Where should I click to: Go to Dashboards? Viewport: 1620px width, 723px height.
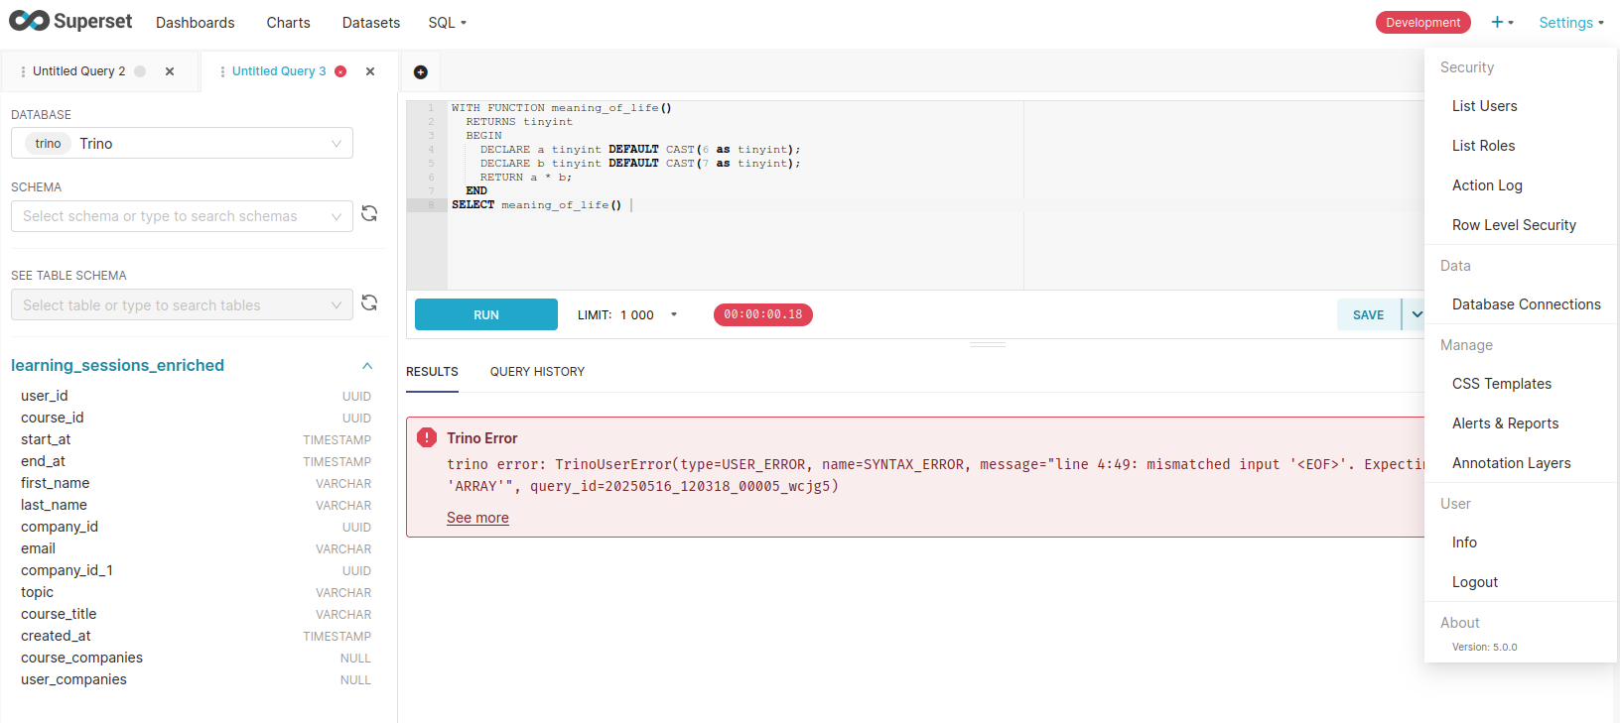point(196,22)
